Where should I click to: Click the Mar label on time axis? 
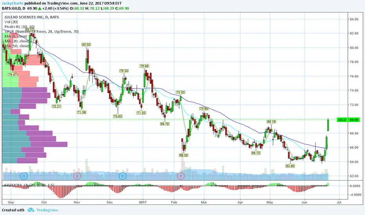(204, 202)
